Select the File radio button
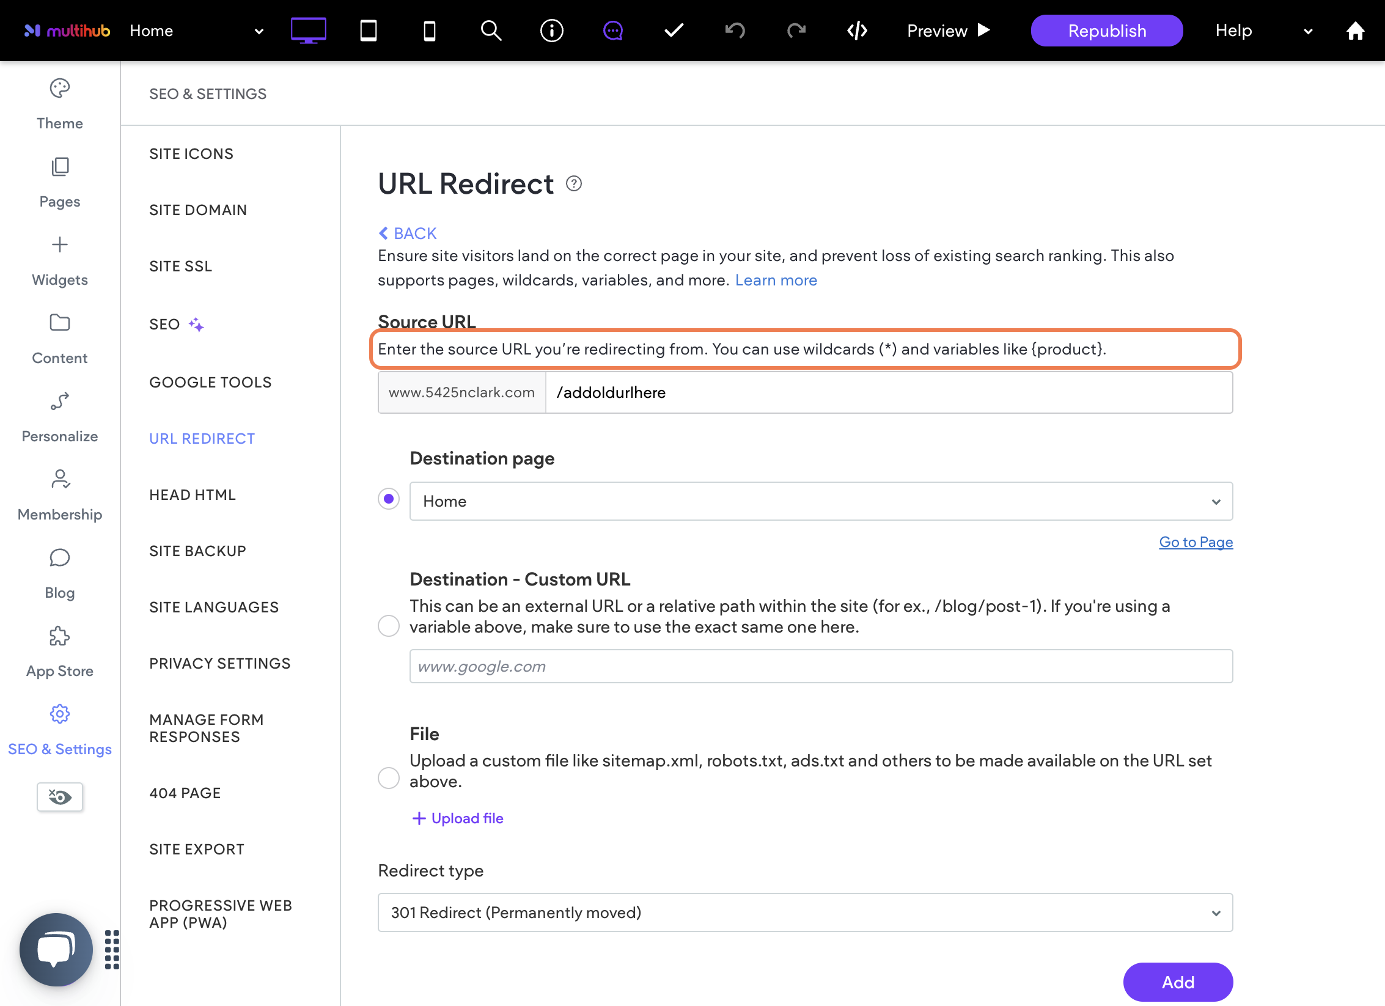 coord(389,778)
